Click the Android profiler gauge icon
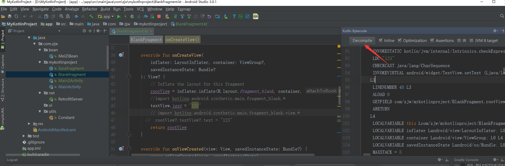The image size is (505, 166). (x=145, y=16)
